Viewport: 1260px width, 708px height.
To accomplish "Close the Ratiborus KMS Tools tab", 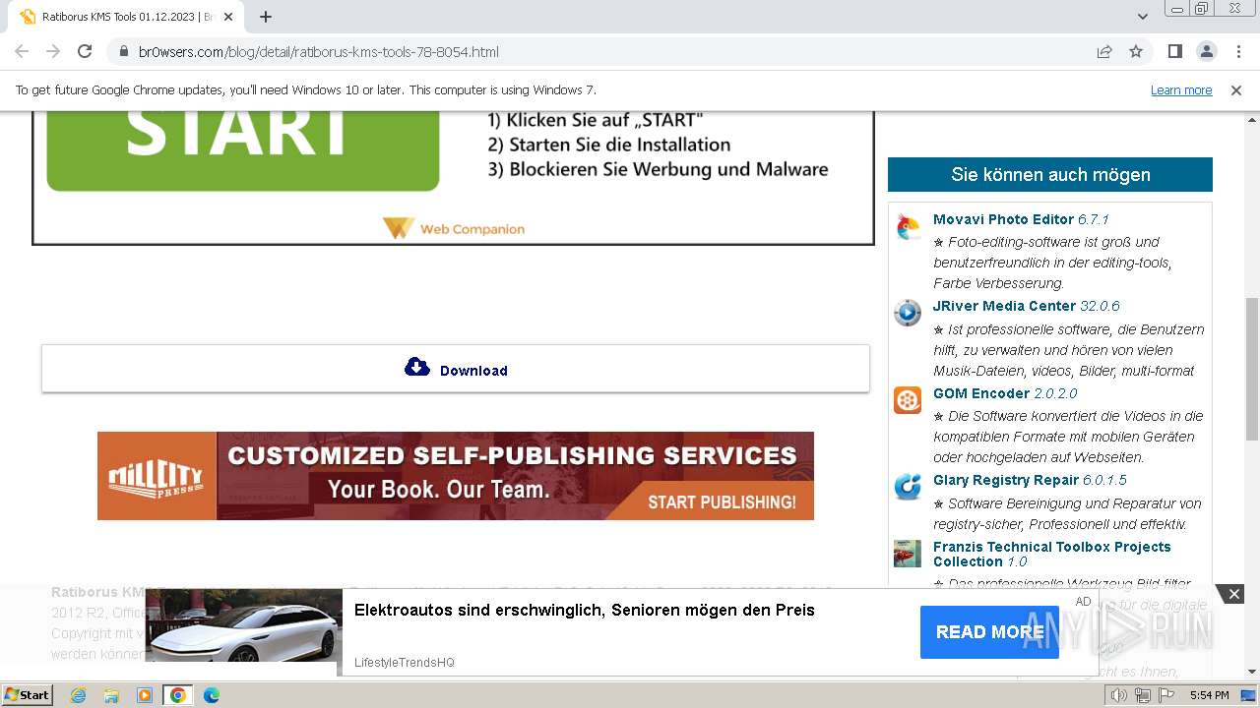I will coord(228,17).
